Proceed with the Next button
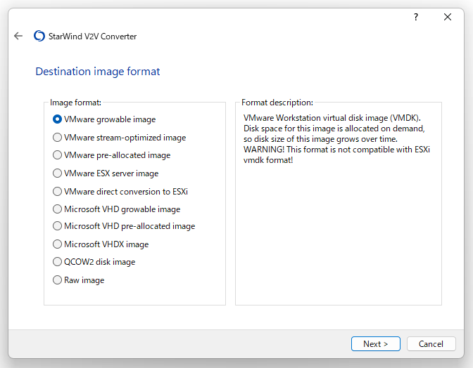The image size is (473, 368). (376, 343)
